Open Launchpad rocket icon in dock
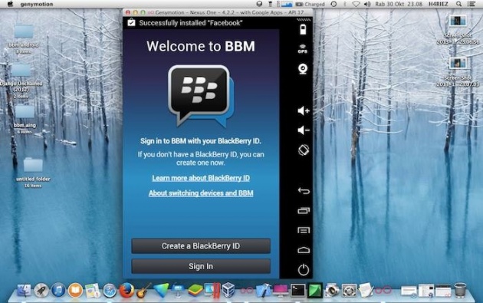Viewport: 483px width, 303px height. (41, 291)
